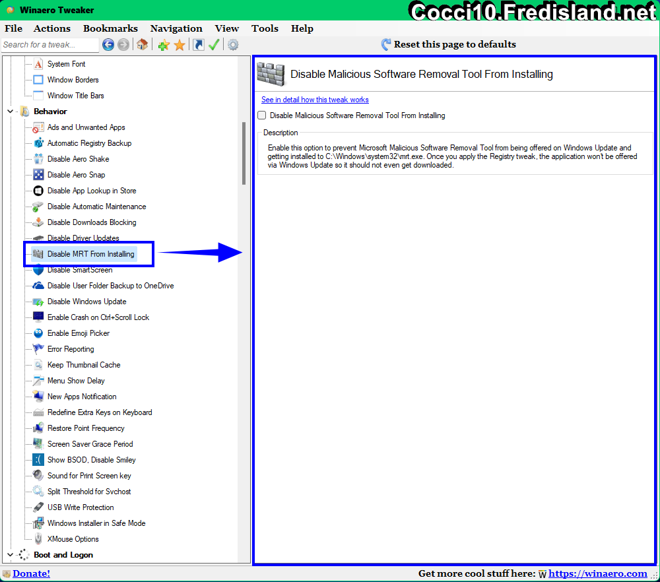Image resolution: width=660 pixels, height=582 pixels.
Task: Open the Home page icon
Action: [143, 45]
